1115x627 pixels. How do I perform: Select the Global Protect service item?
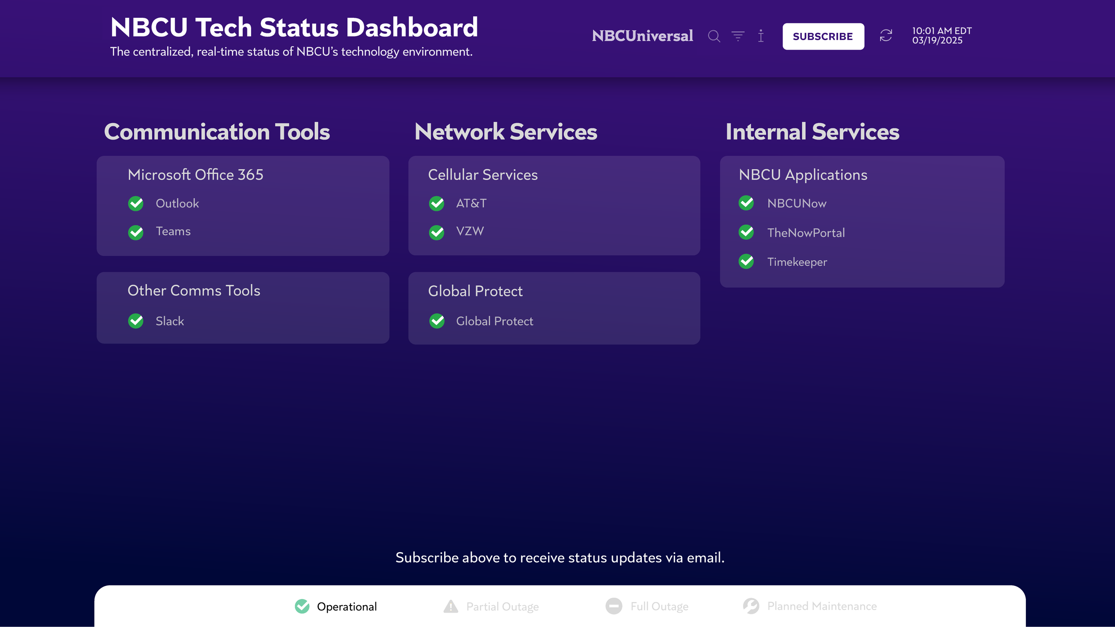[494, 321]
